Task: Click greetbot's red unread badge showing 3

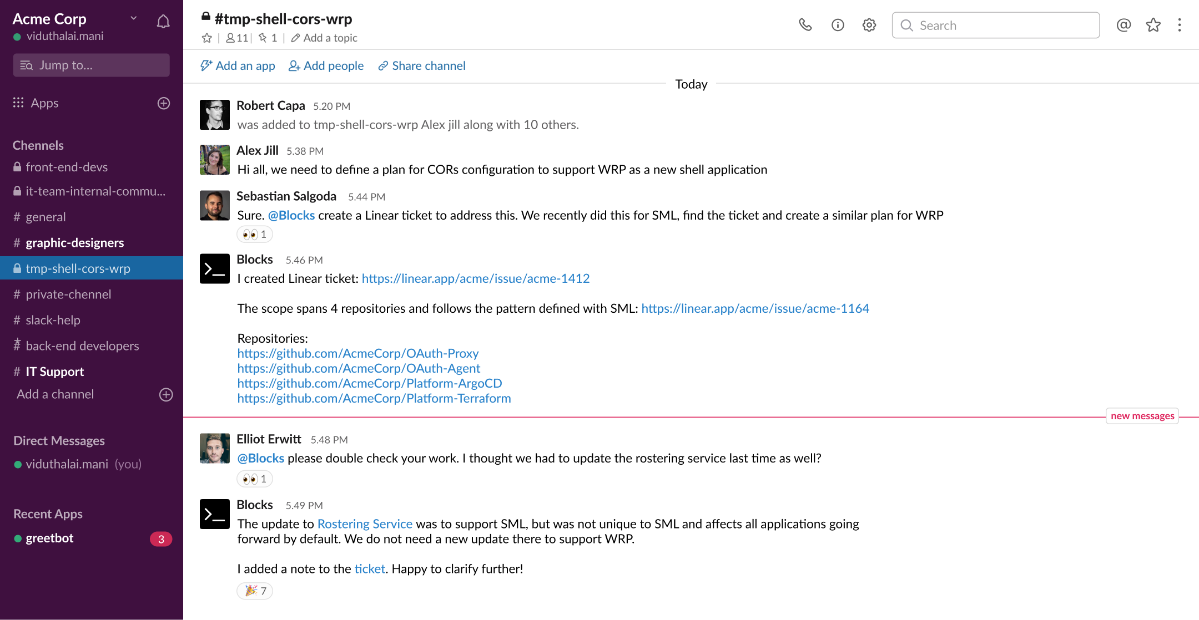Action: [x=160, y=538]
